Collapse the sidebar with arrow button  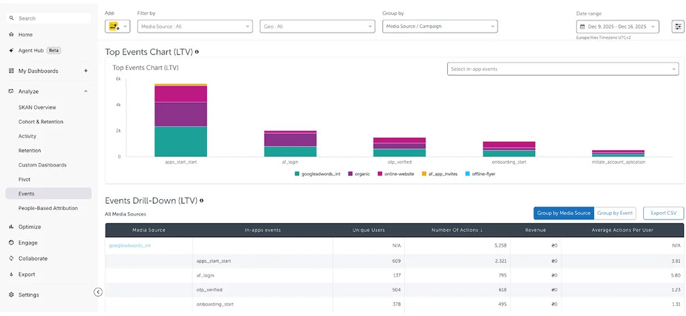click(x=98, y=292)
